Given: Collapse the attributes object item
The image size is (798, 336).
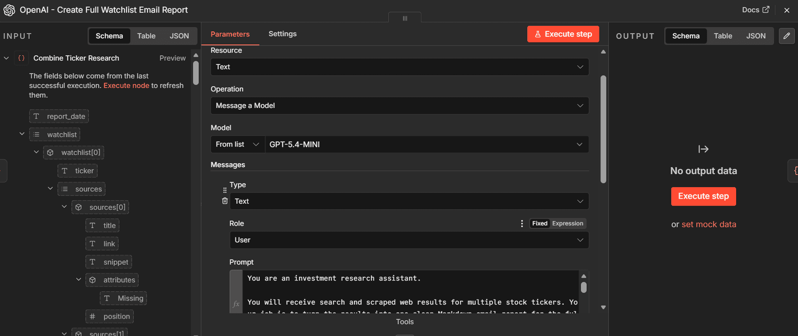Looking at the screenshot, I should 78,279.
